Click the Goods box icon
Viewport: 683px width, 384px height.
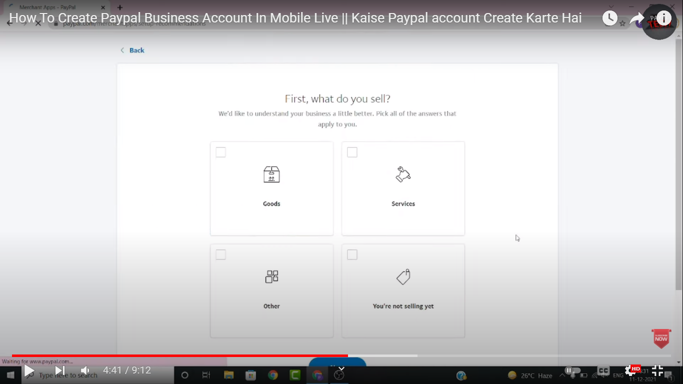click(x=271, y=174)
